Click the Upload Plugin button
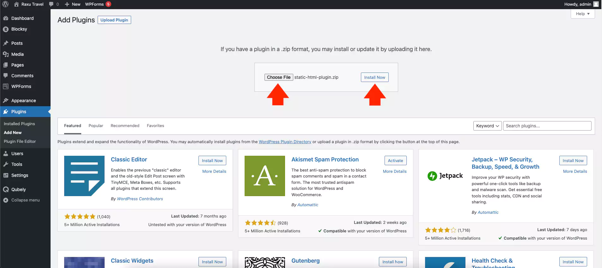Viewport: 602px width, 268px height. point(114,20)
